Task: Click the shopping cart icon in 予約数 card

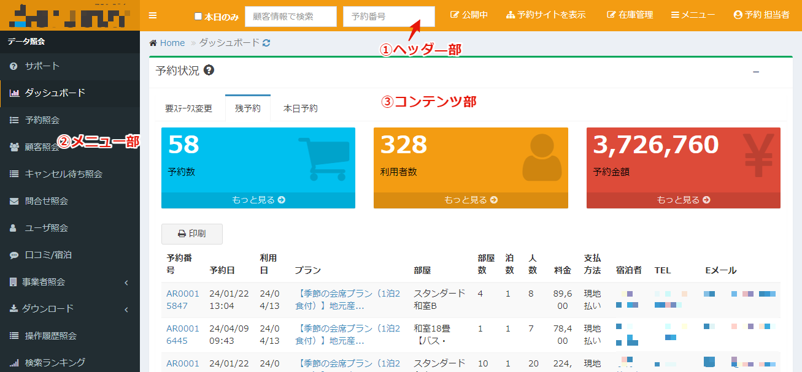Action: tap(323, 159)
